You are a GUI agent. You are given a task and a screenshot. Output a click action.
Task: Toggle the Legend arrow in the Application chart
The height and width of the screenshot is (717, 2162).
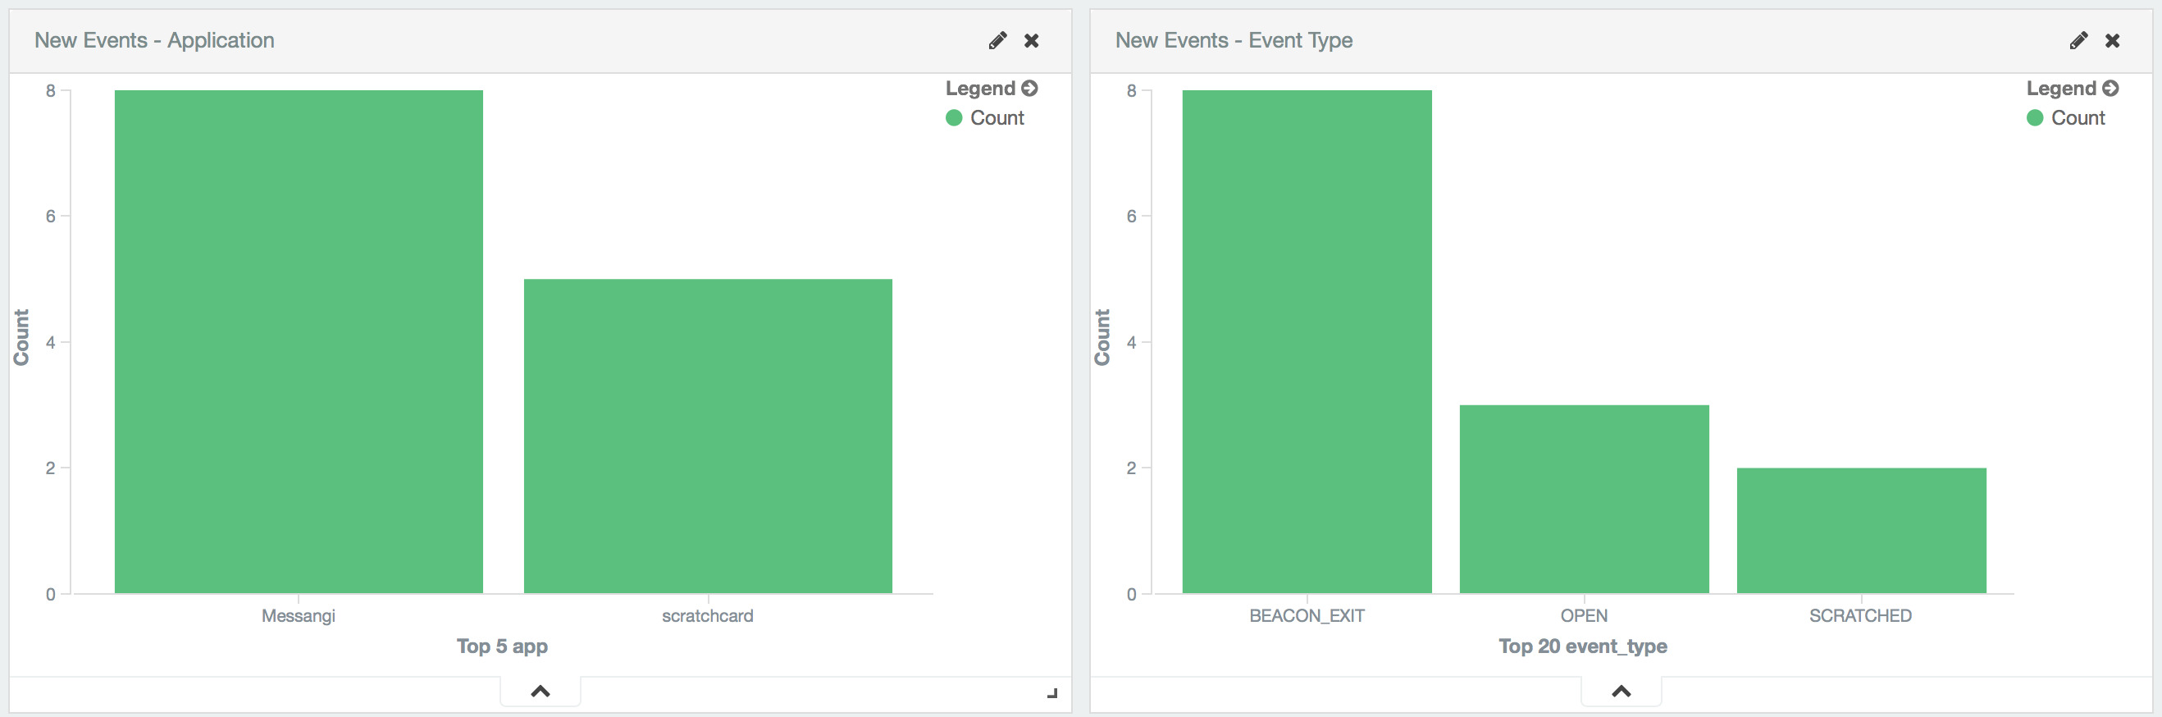click(x=1030, y=88)
